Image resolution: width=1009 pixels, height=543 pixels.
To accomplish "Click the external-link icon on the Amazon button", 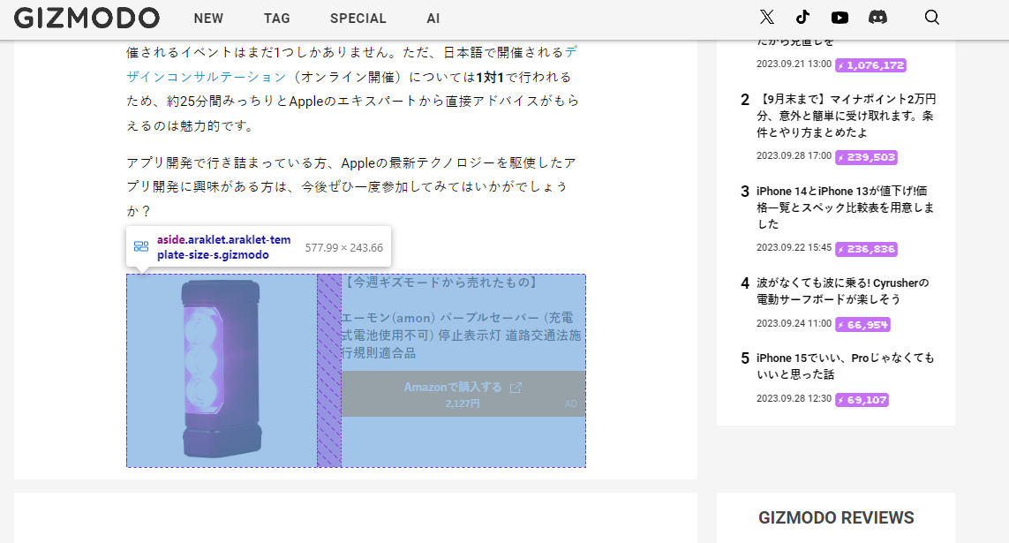I will [x=515, y=386].
